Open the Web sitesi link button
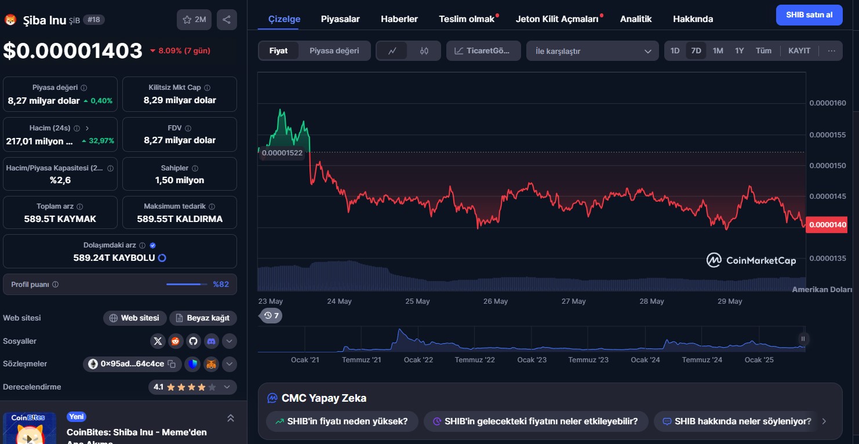Screen dimensions: 859x444 tap(135, 318)
